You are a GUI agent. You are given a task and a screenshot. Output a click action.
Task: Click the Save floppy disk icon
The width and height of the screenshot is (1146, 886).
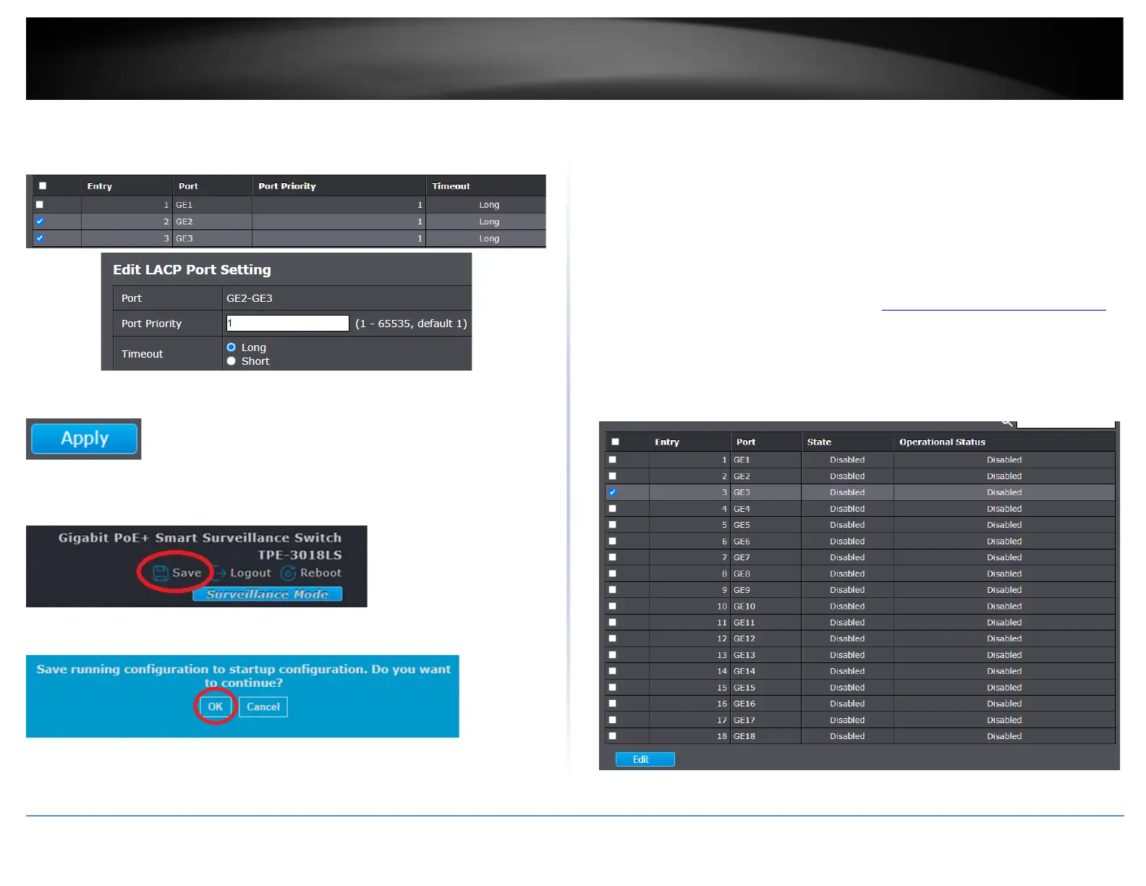(x=161, y=573)
